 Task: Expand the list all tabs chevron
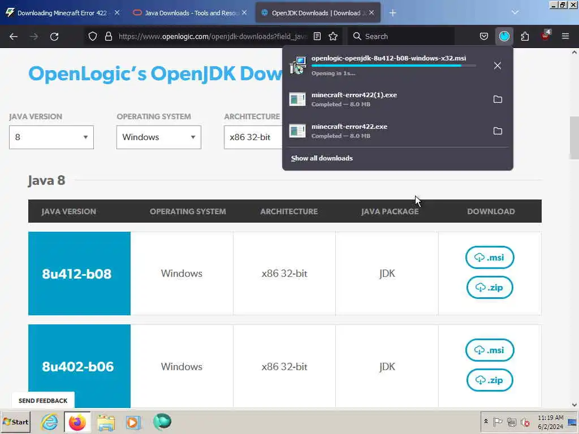click(x=515, y=12)
